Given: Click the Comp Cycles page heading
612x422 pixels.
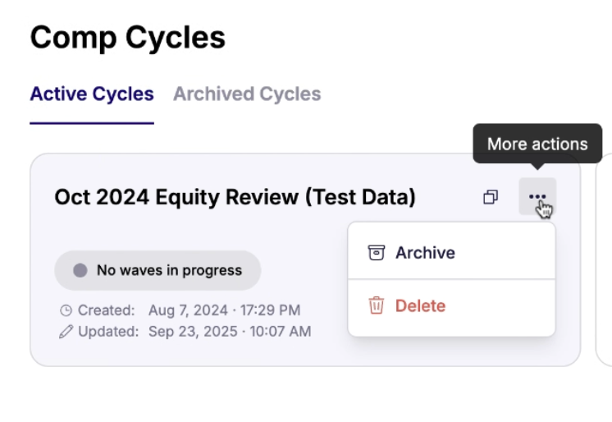Looking at the screenshot, I should pos(127,37).
